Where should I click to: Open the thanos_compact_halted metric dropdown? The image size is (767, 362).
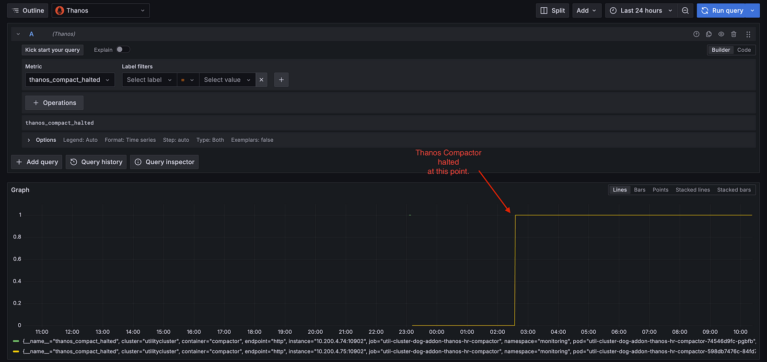click(70, 80)
